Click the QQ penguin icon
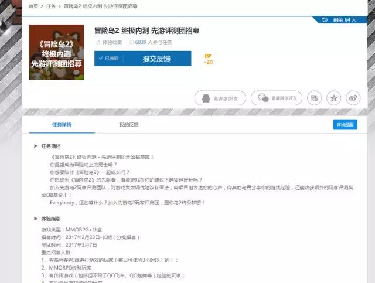The height and width of the screenshot is (283, 375). pos(206,98)
